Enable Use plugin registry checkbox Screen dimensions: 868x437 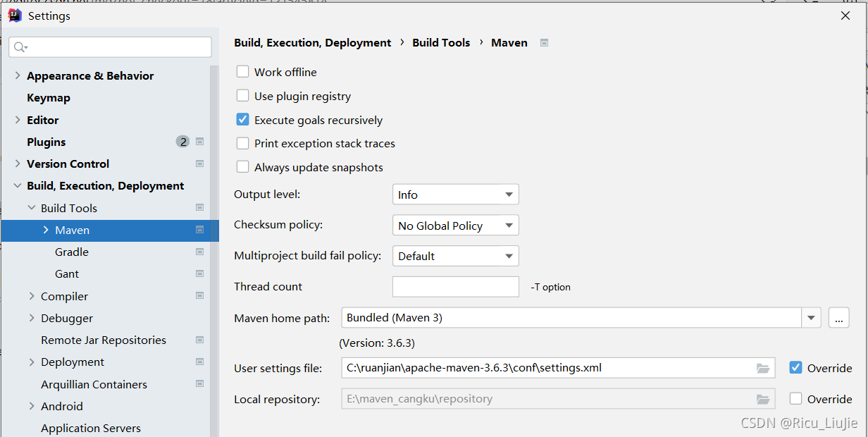click(243, 96)
